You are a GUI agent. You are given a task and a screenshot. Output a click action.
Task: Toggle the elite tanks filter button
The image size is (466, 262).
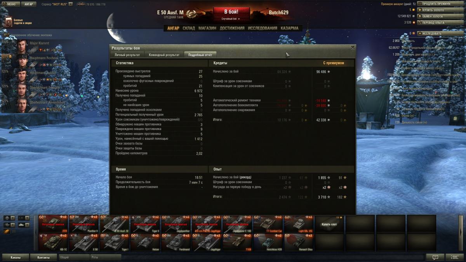tap(7, 231)
